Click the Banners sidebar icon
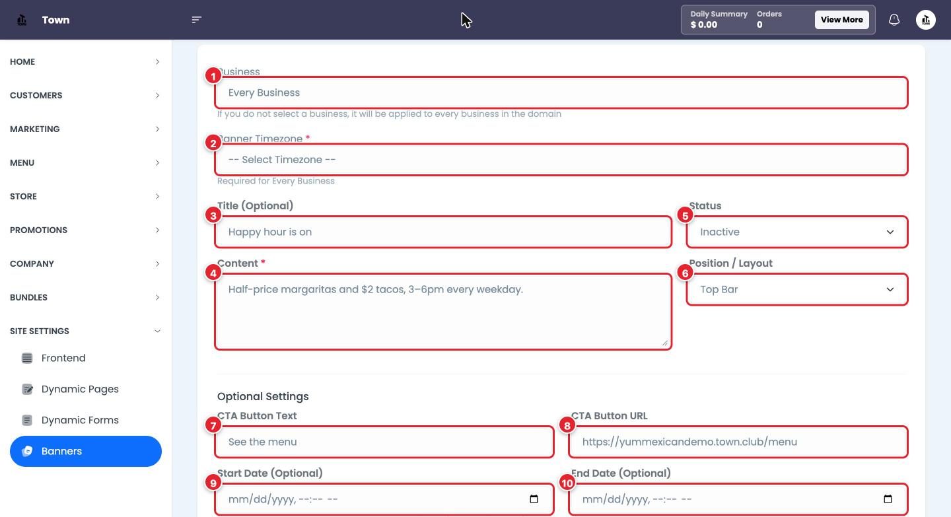Viewport: 951px width, 517px height. 27,451
